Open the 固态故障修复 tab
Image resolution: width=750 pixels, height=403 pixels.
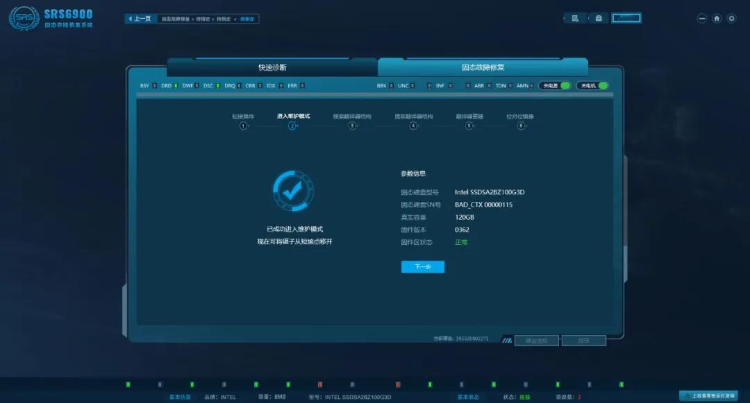pos(483,67)
